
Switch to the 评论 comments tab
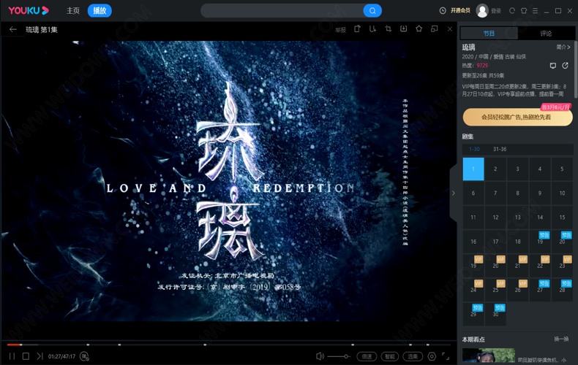click(546, 34)
